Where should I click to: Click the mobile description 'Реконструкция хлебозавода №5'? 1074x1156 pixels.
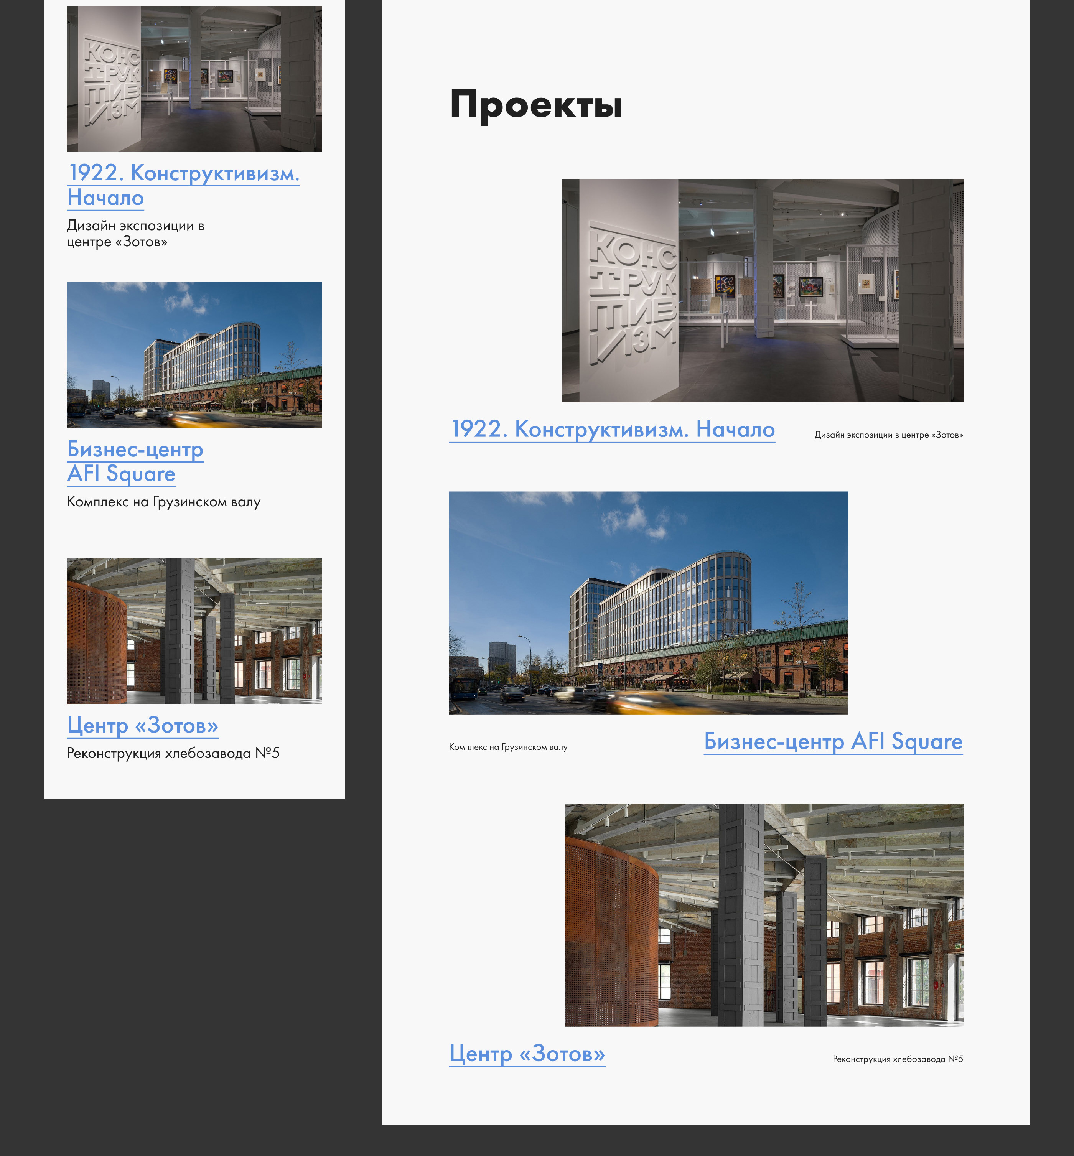pos(173,753)
